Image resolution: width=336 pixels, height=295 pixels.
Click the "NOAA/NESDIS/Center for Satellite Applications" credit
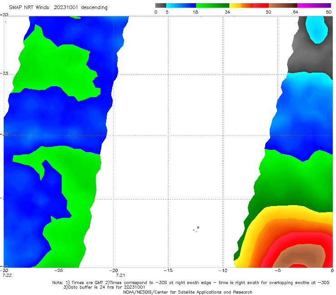click(188, 292)
